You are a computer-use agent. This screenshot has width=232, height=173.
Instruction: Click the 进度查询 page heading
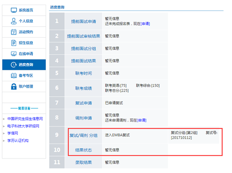pyautogui.click(x=57, y=7)
